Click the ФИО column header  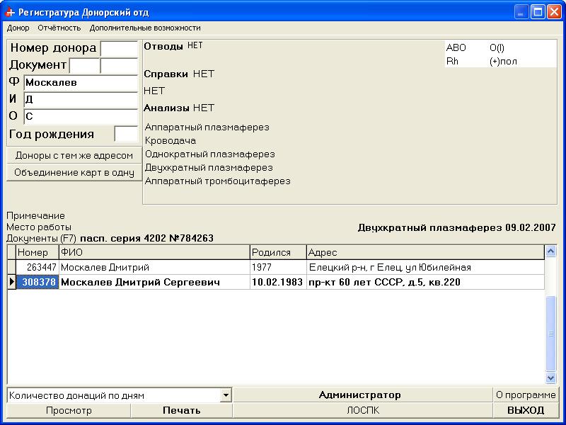tap(154, 253)
